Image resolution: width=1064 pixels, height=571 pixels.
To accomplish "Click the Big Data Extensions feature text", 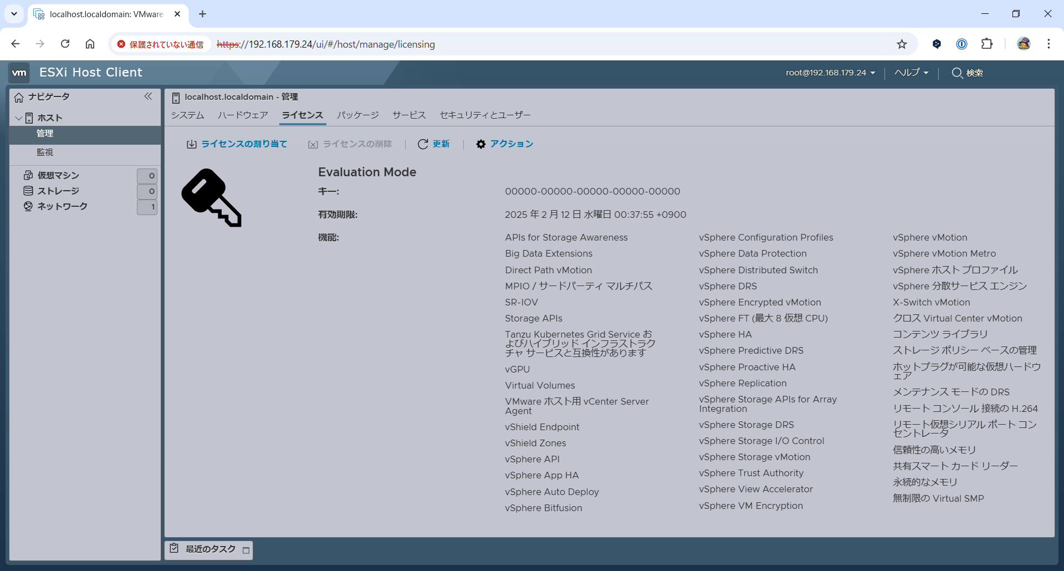I will coord(549,253).
